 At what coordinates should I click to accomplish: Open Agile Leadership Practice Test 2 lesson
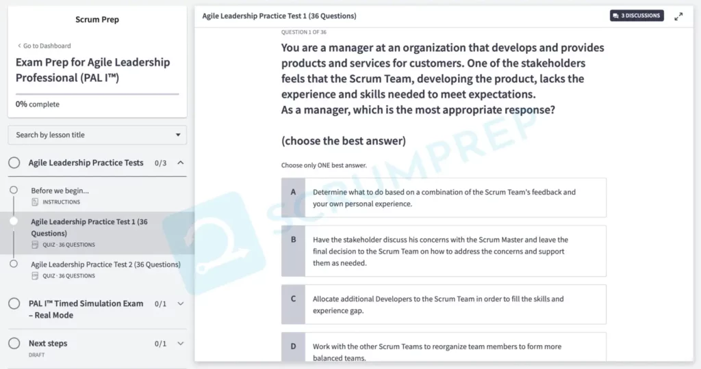tap(105, 264)
